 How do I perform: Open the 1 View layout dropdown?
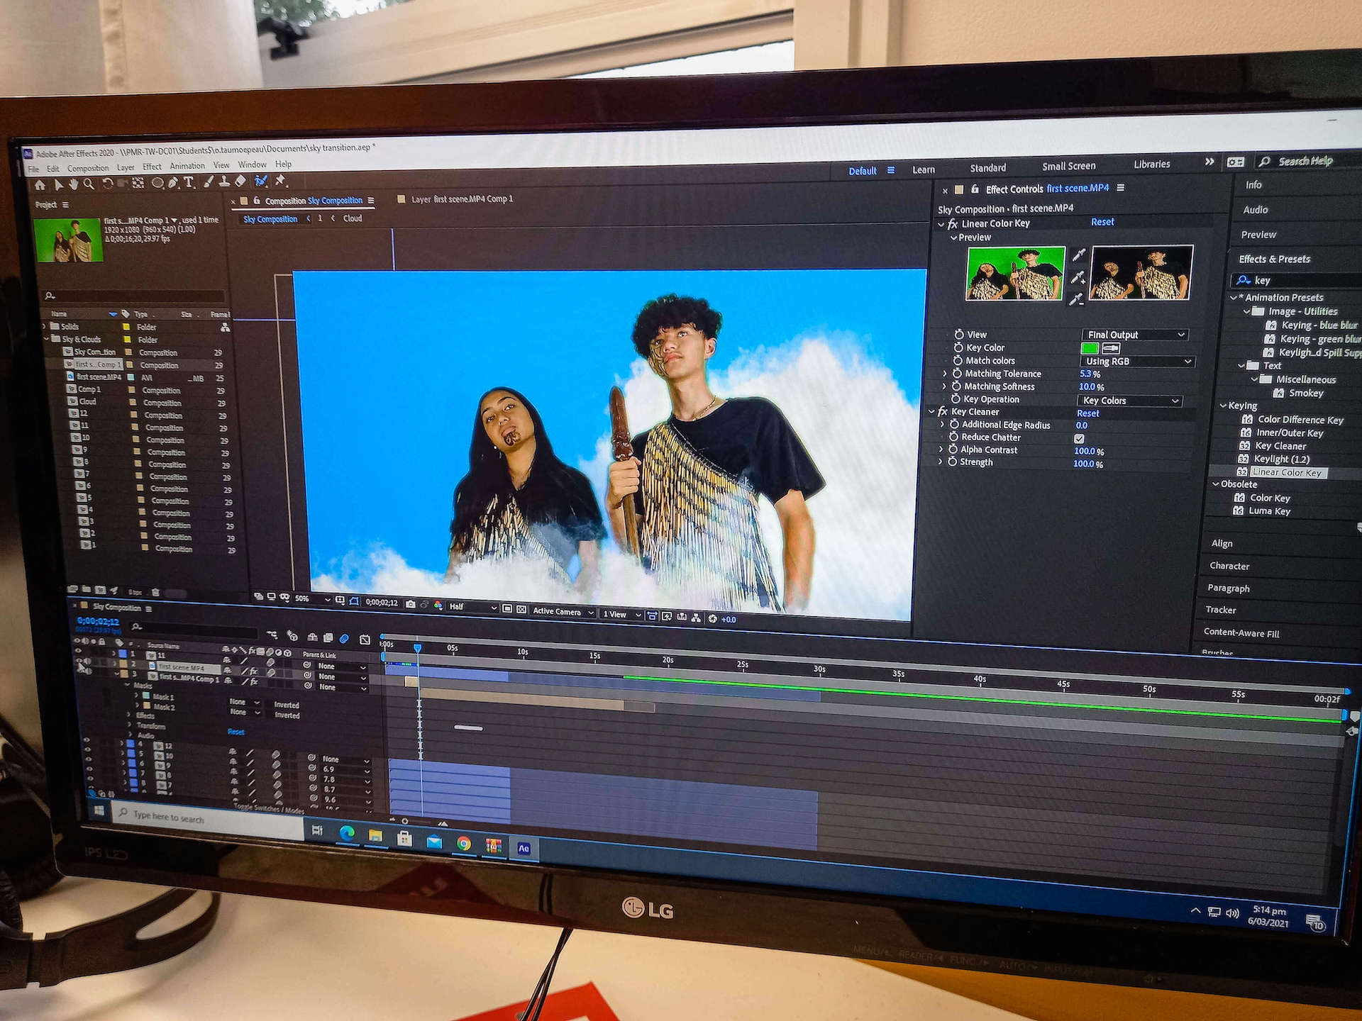[x=621, y=614]
